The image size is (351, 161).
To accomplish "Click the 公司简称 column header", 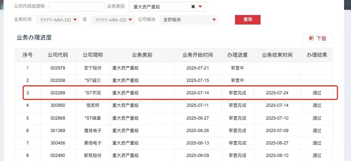I will click(93, 55).
